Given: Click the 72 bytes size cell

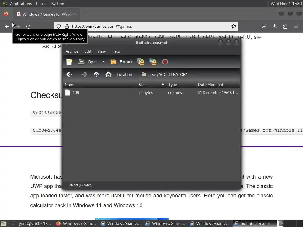Looking at the screenshot, I should click(x=146, y=93).
